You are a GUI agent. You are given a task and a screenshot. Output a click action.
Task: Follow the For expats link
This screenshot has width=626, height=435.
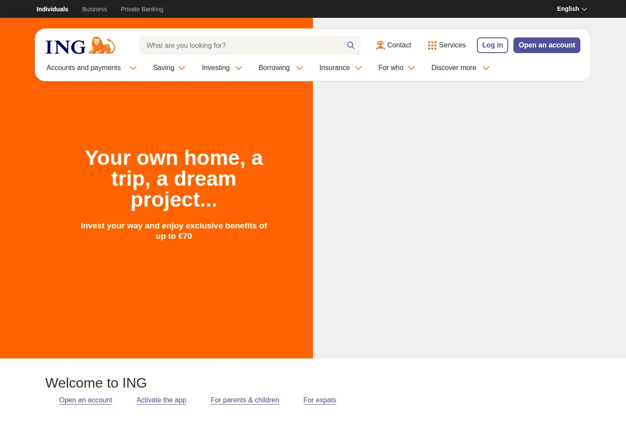[x=320, y=400]
